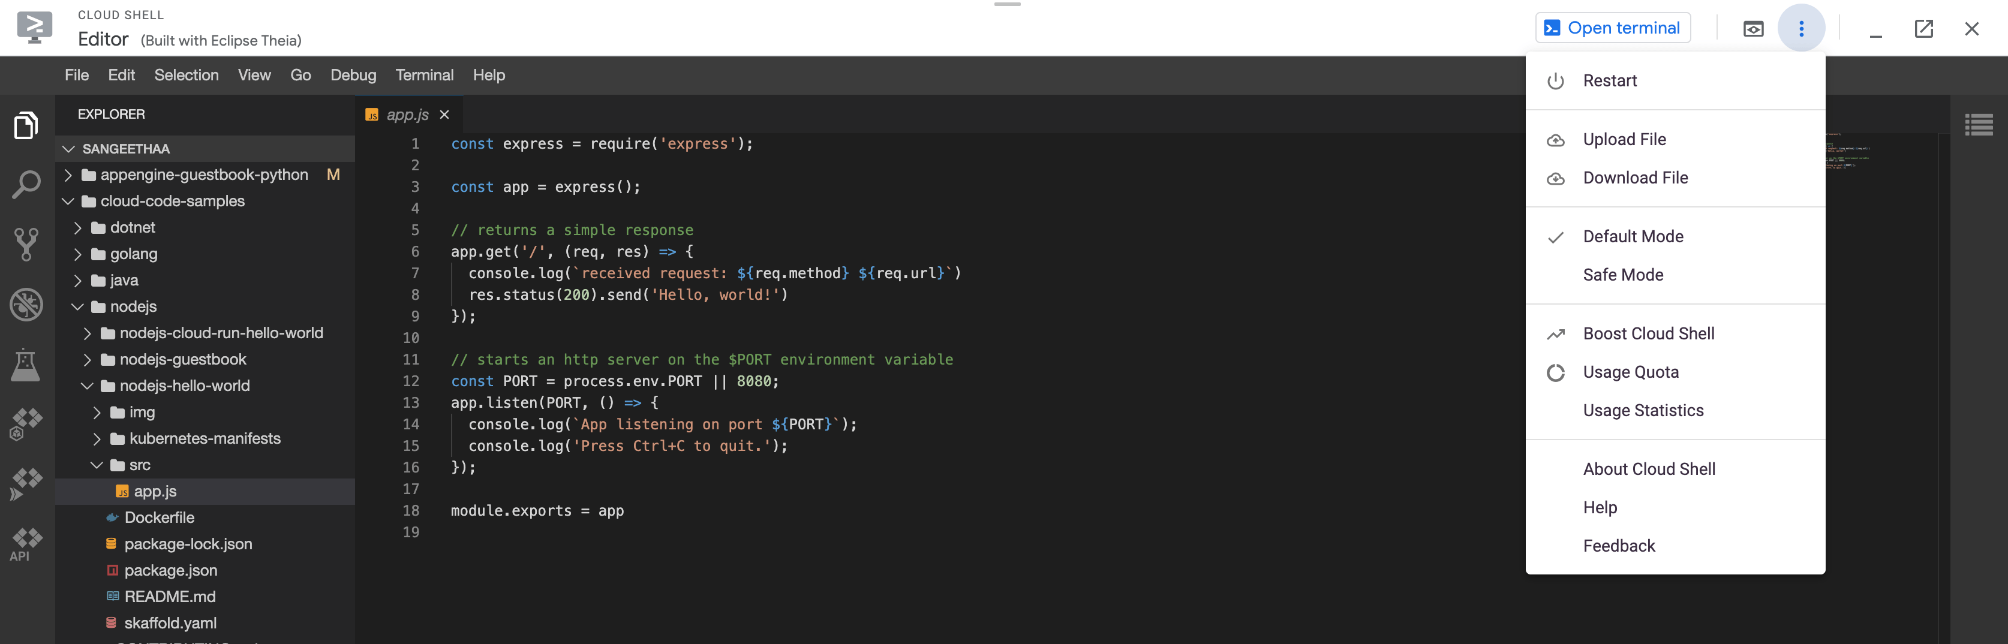The width and height of the screenshot is (2008, 644).
Task: Toggle Boost Cloud Shell
Action: pyautogui.click(x=1649, y=333)
